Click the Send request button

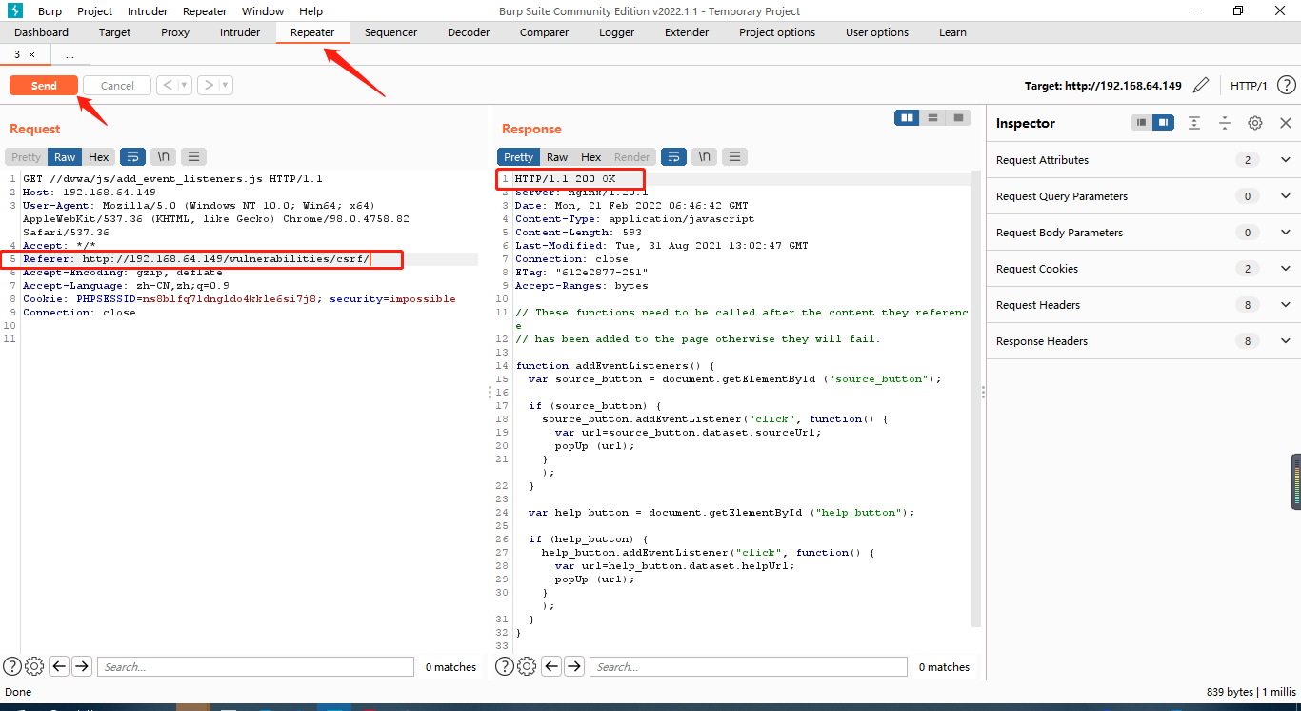click(x=44, y=86)
